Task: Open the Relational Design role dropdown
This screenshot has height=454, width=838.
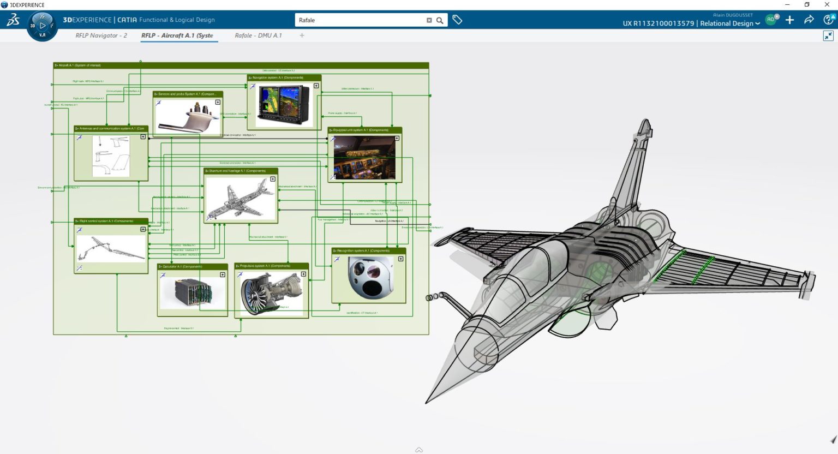Action: coord(730,23)
